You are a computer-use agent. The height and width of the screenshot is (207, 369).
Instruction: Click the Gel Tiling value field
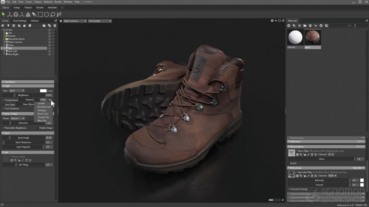49,165
